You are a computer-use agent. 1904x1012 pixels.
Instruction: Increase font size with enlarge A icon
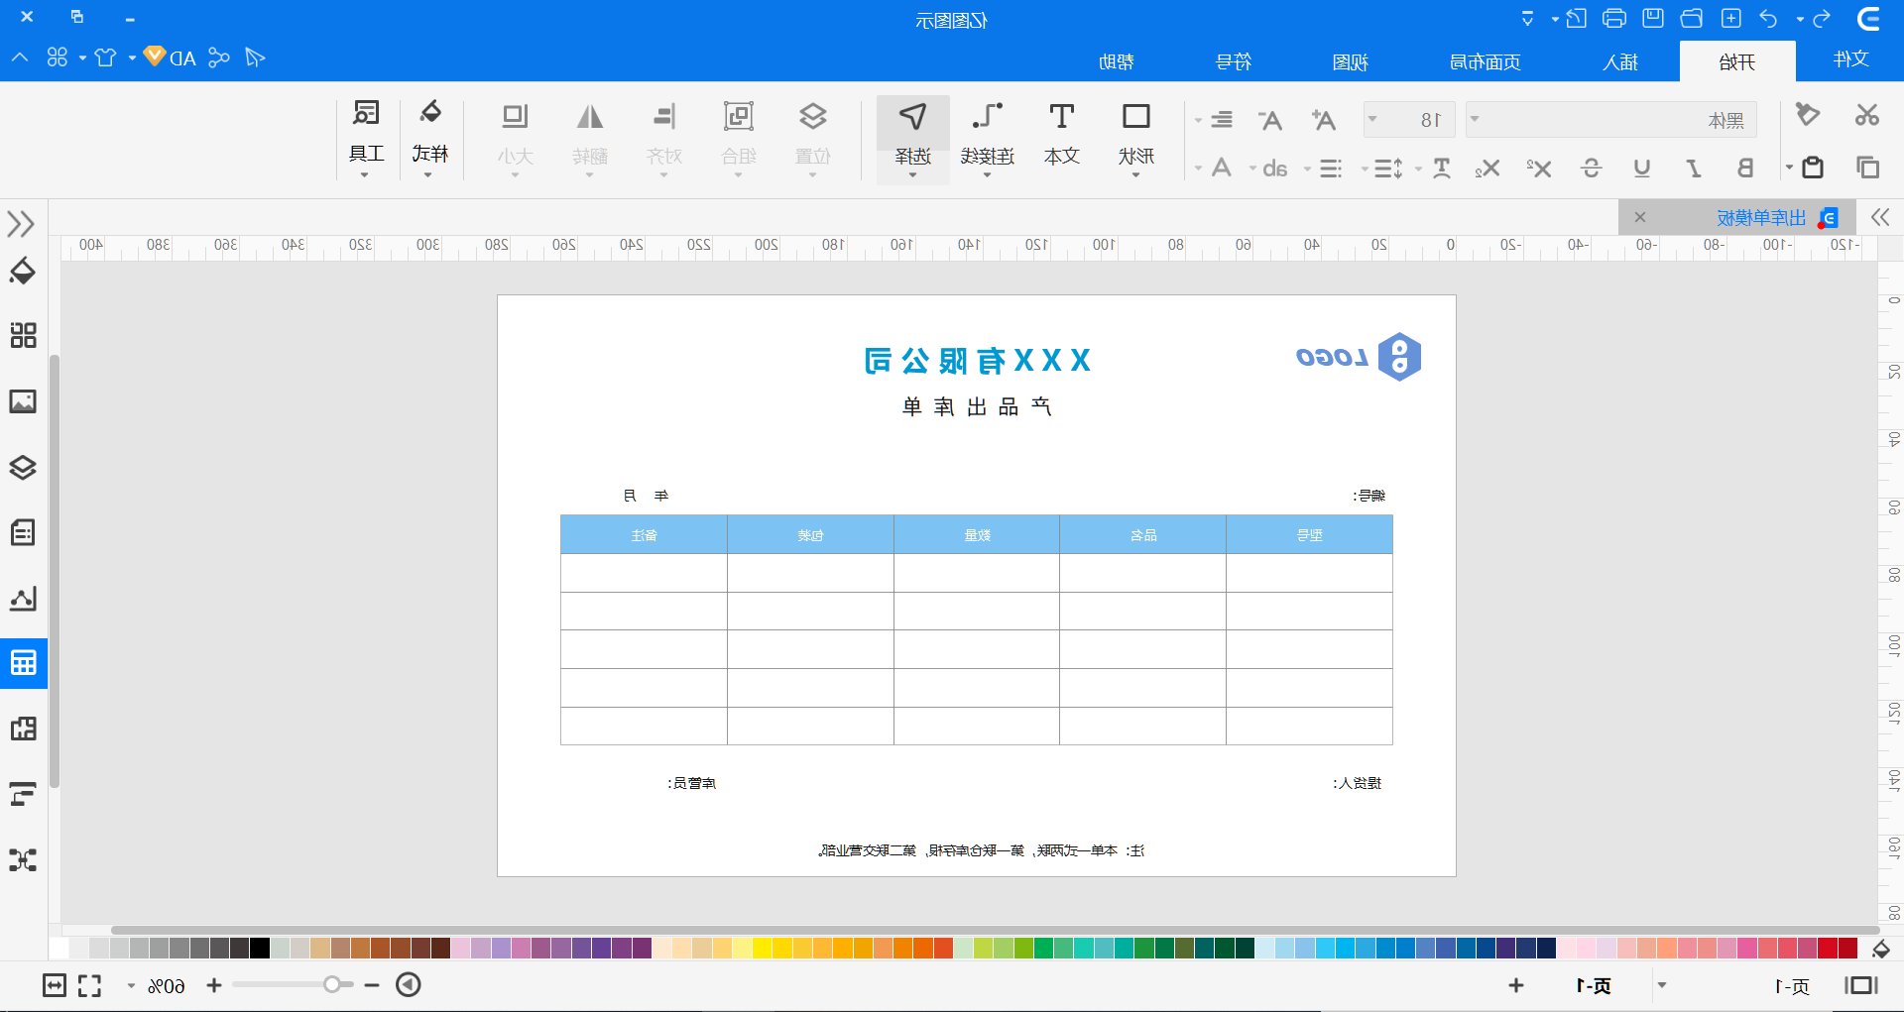pyautogui.click(x=1323, y=120)
